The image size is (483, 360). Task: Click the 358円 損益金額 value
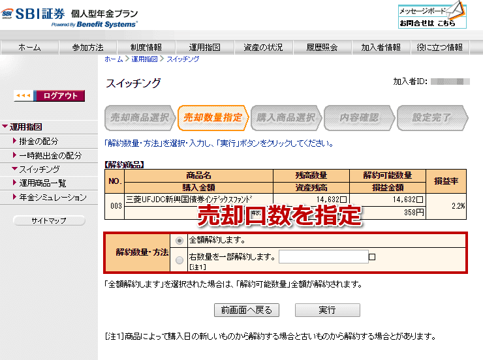click(414, 213)
